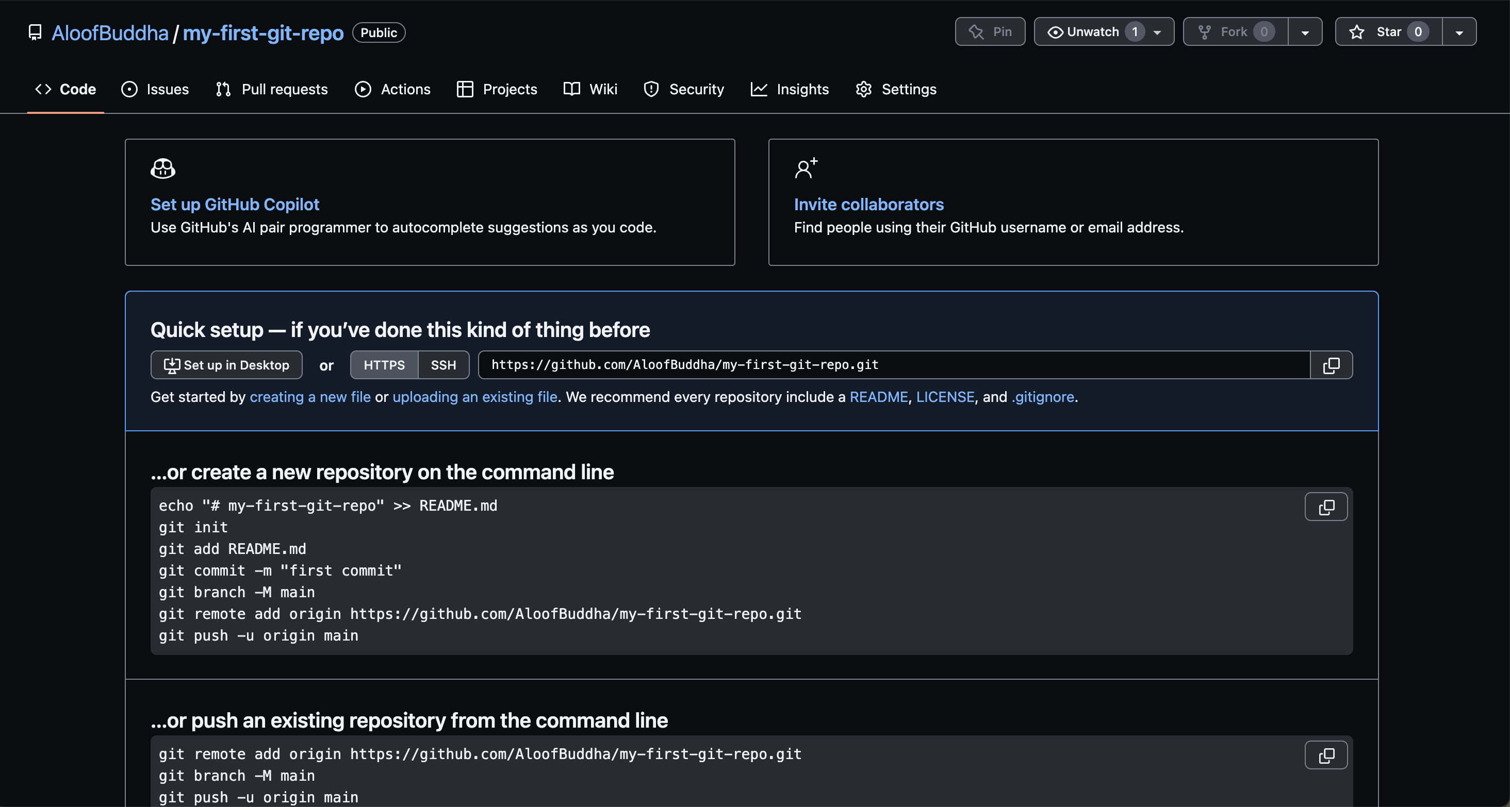This screenshot has width=1510, height=807.
Task: Click the Invite collaborators link
Action: [x=869, y=204]
